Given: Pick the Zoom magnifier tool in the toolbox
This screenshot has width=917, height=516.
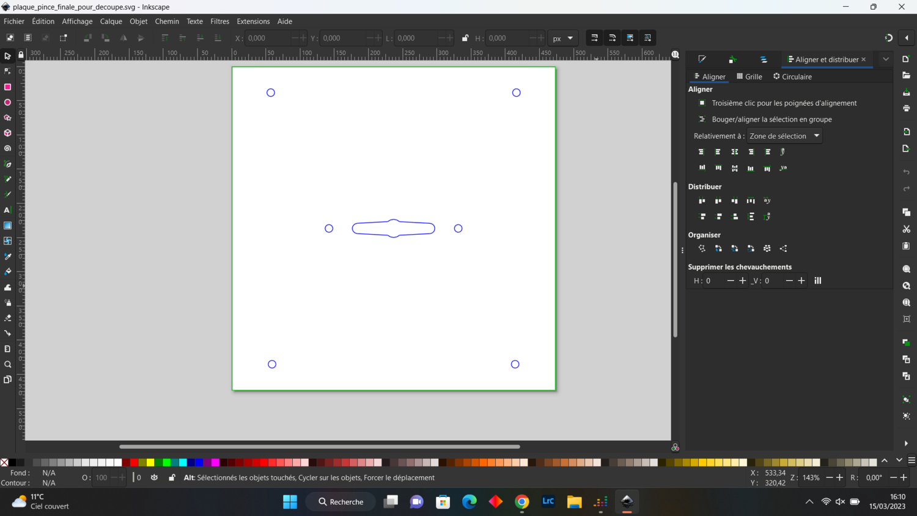Looking at the screenshot, I should coord(7,364).
